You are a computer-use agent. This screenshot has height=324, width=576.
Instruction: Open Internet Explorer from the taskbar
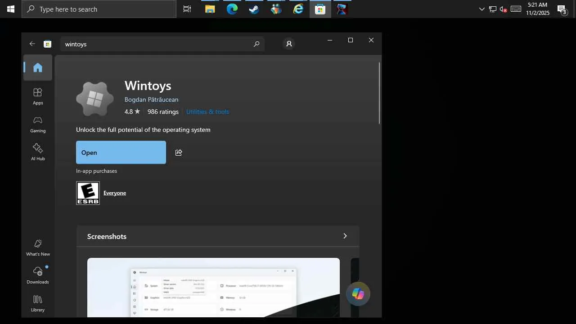298,9
